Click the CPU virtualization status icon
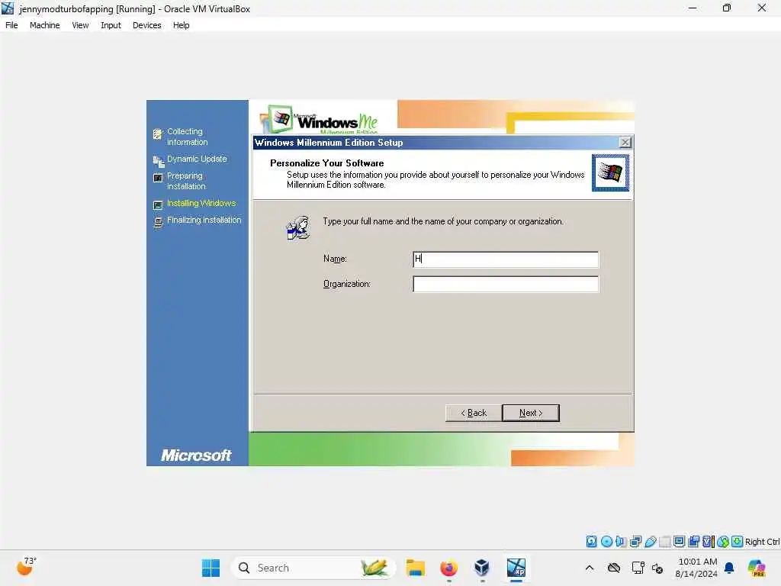Image resolution: width=781 pixels, height=586 pixels. click(x=709, y=542)
